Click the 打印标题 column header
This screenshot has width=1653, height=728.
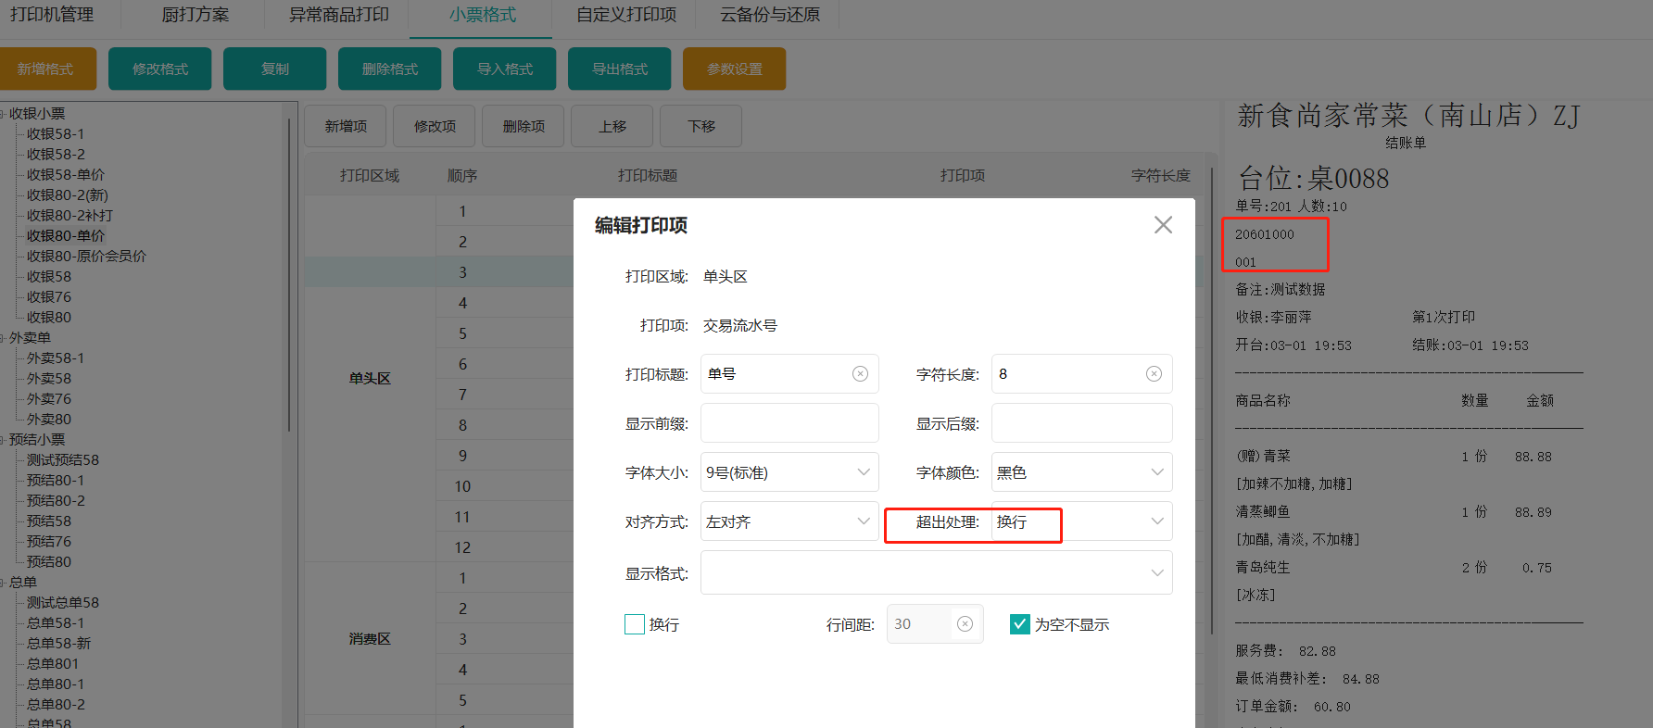[x=648, y=175]
